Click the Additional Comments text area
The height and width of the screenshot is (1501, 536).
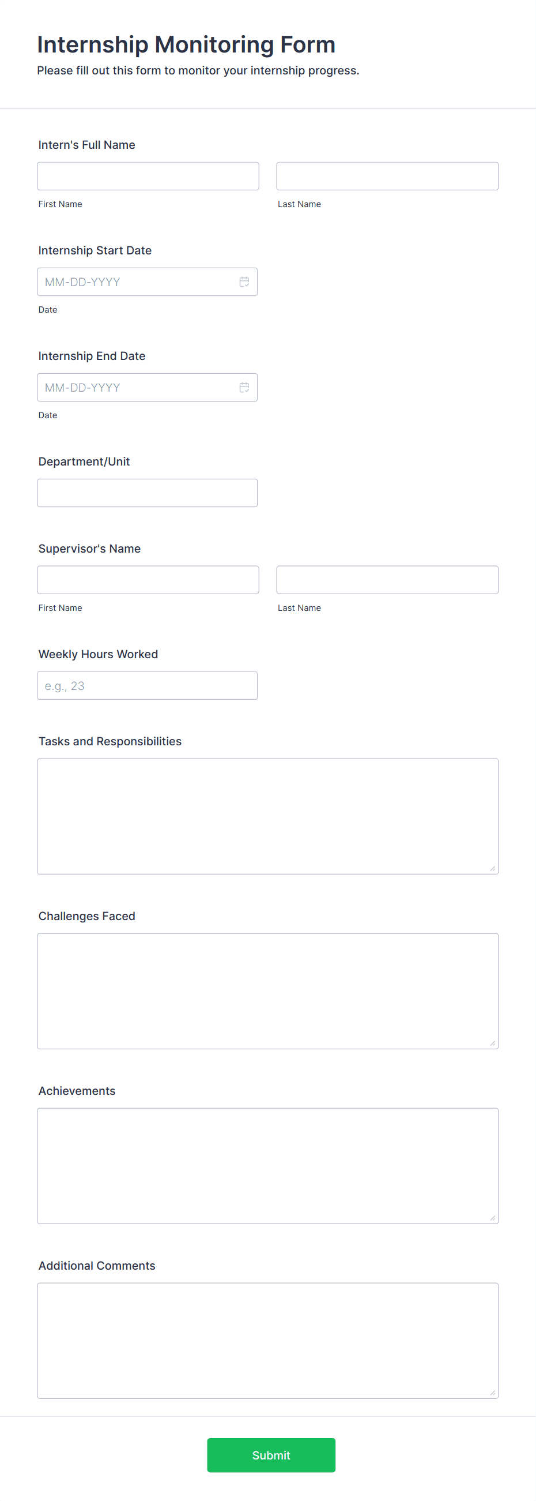[x=267, y=1341]
